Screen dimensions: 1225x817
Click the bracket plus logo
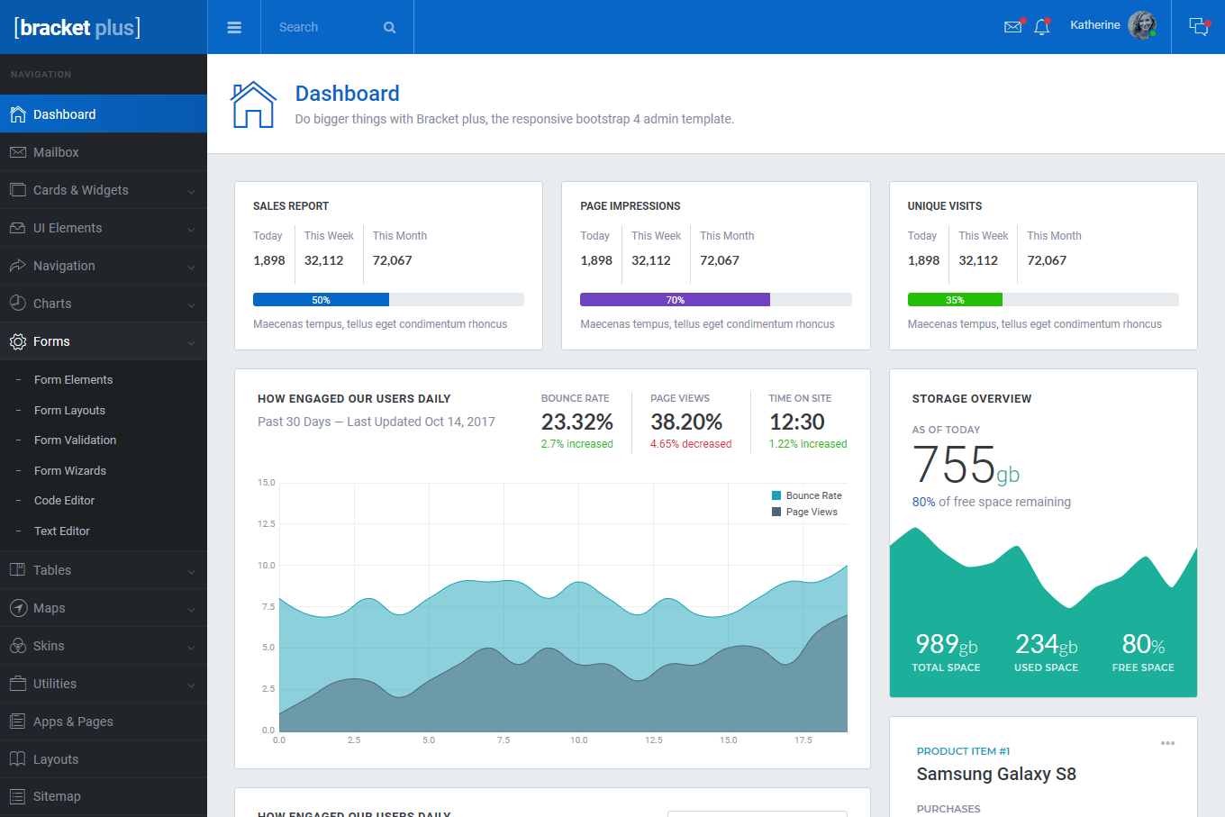(x=77, y=27)
